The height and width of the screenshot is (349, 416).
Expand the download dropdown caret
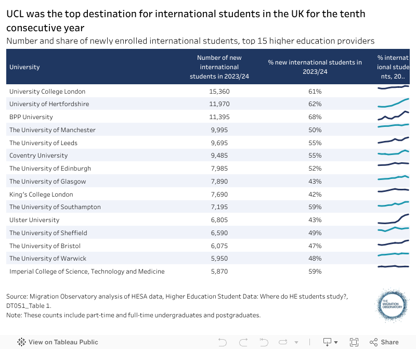point(336,342)
